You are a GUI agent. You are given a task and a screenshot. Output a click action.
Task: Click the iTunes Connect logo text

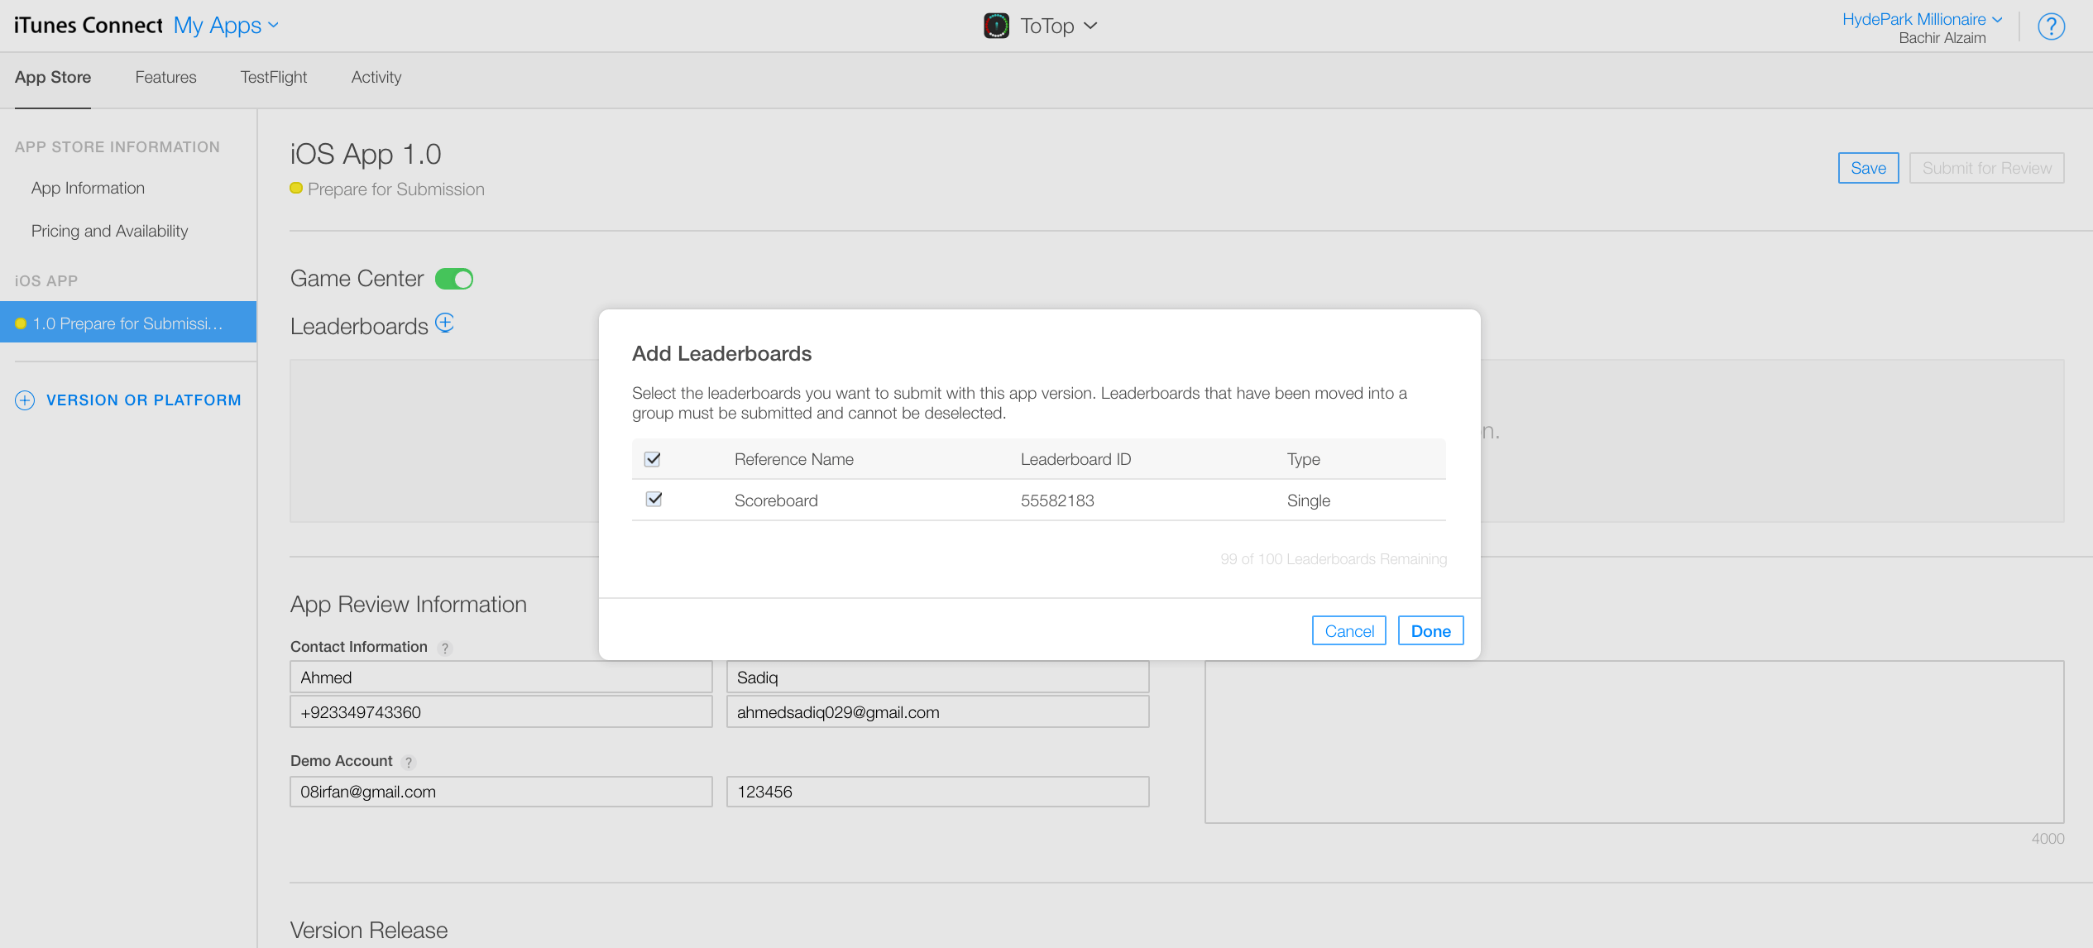click(x=89, y=26)
